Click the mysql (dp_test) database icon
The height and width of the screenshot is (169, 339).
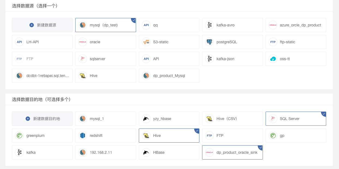(x=83, y=25)
